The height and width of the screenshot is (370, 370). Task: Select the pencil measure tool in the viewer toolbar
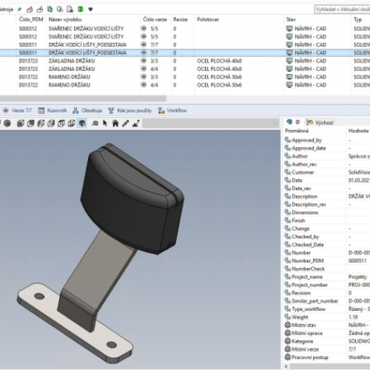point(126,123)
